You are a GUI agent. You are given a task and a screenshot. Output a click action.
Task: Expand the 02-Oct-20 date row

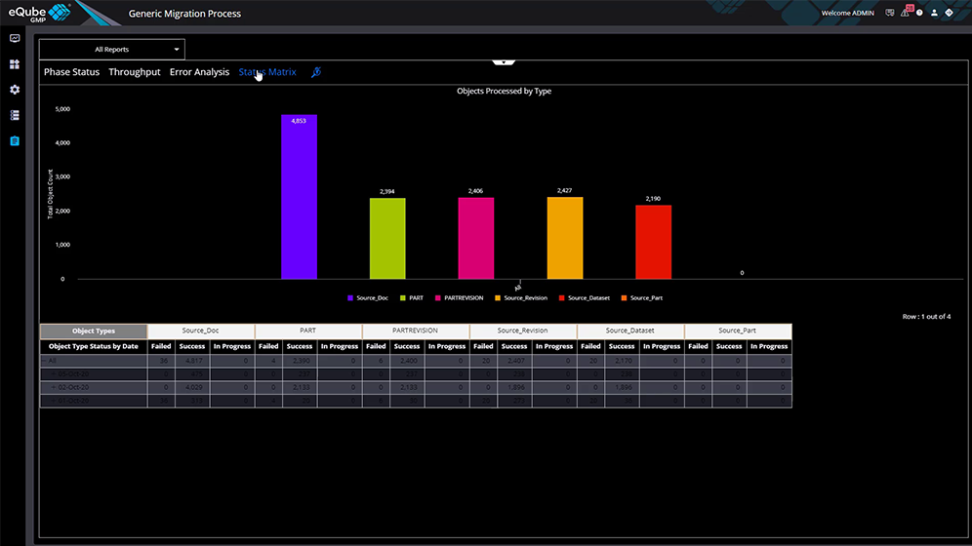click(55, 387)
